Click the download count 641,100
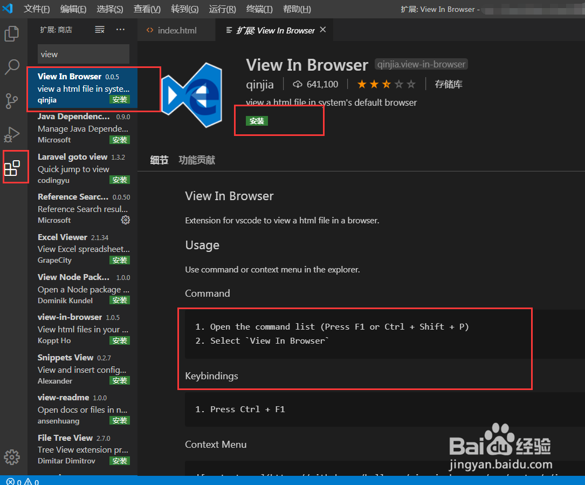The image size is (585, 485). click(315, 84)
